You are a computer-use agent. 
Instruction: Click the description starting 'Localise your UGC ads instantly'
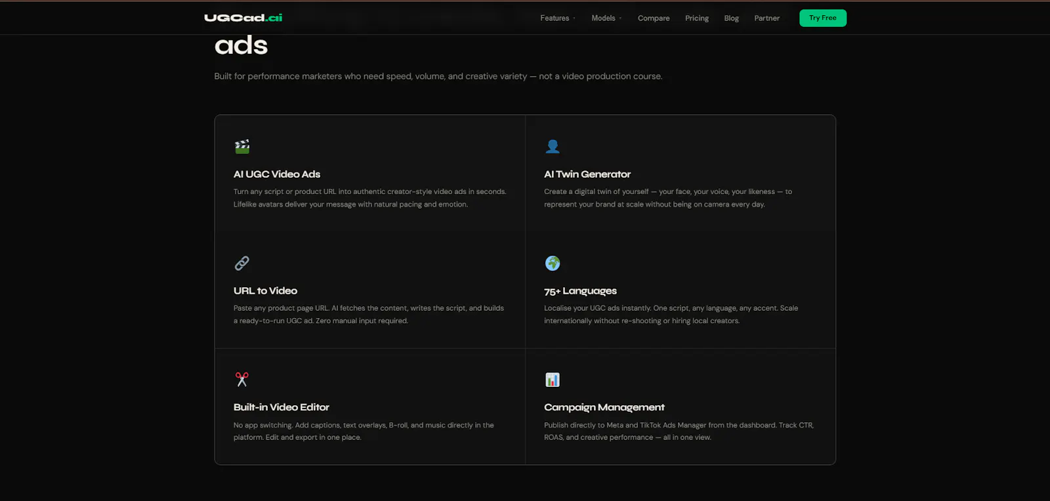point(671,314)
